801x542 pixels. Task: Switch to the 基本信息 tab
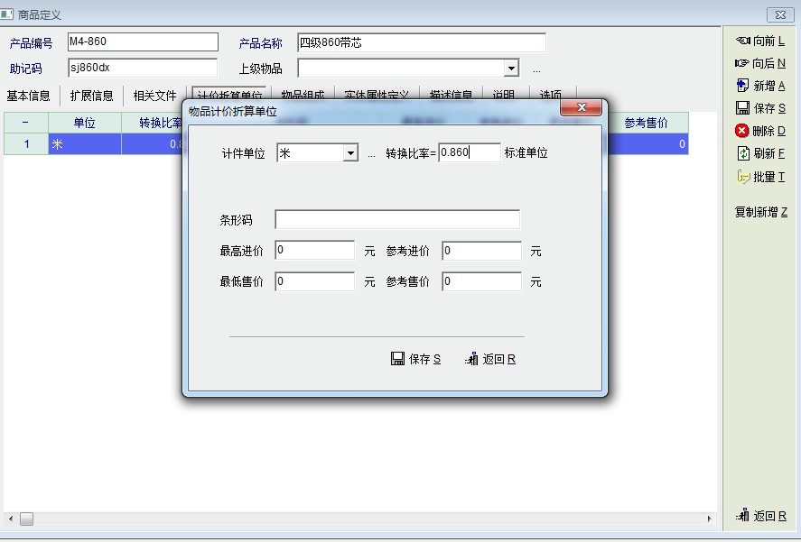(x=29, y=96)
